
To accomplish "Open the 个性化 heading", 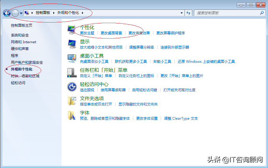I will [x=87, y=27].
